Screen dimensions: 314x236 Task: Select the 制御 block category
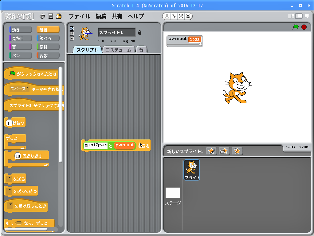[48, 29]
